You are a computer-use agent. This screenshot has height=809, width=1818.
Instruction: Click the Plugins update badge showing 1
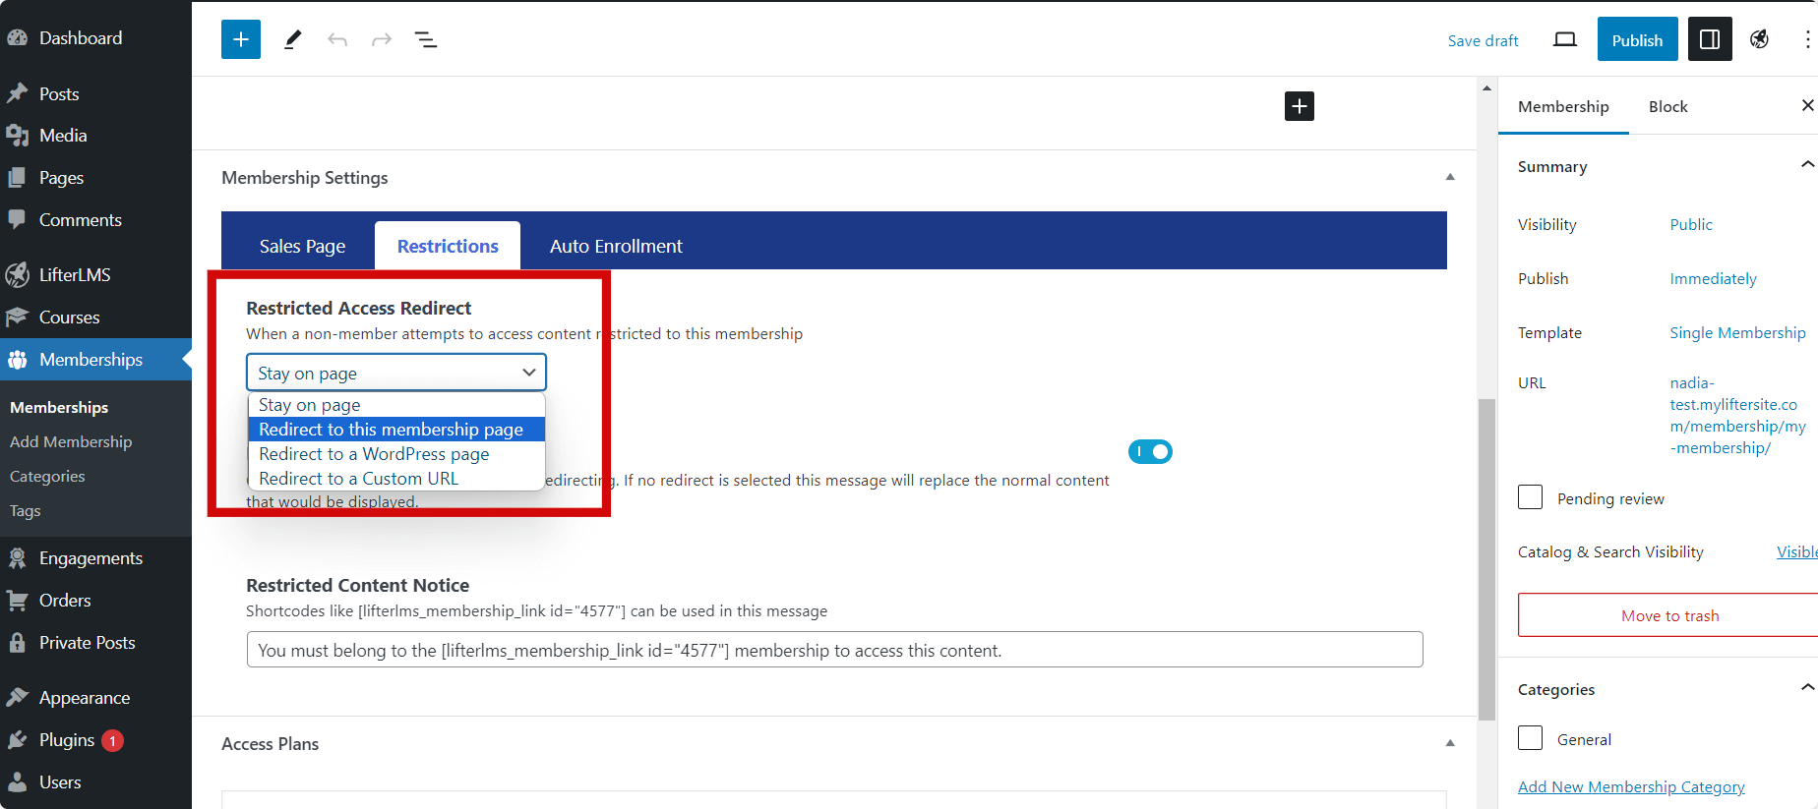(x=112, y=740)
